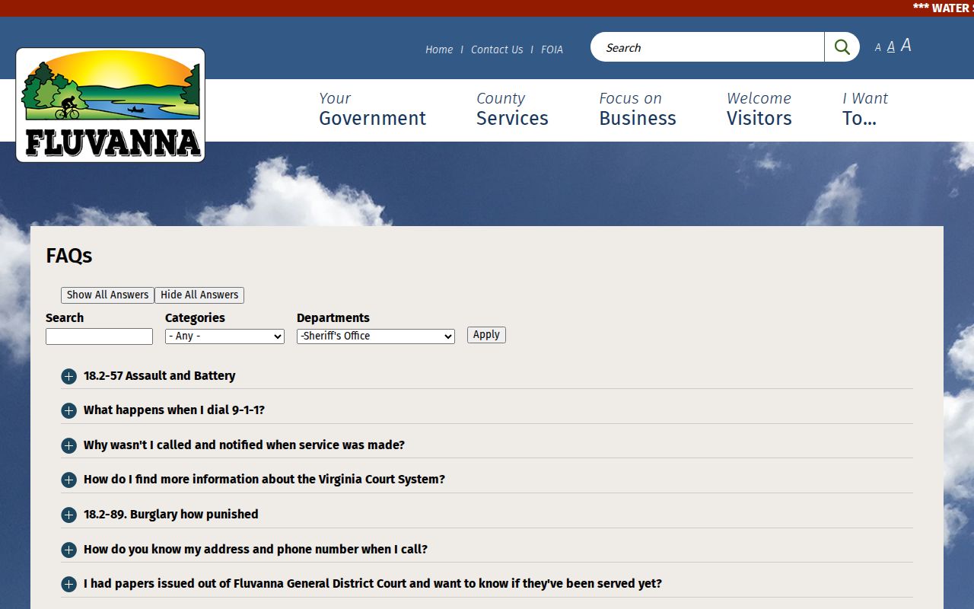Click plus icon beside service notification question
Screen dimensions: 974x609
[68, 445]
